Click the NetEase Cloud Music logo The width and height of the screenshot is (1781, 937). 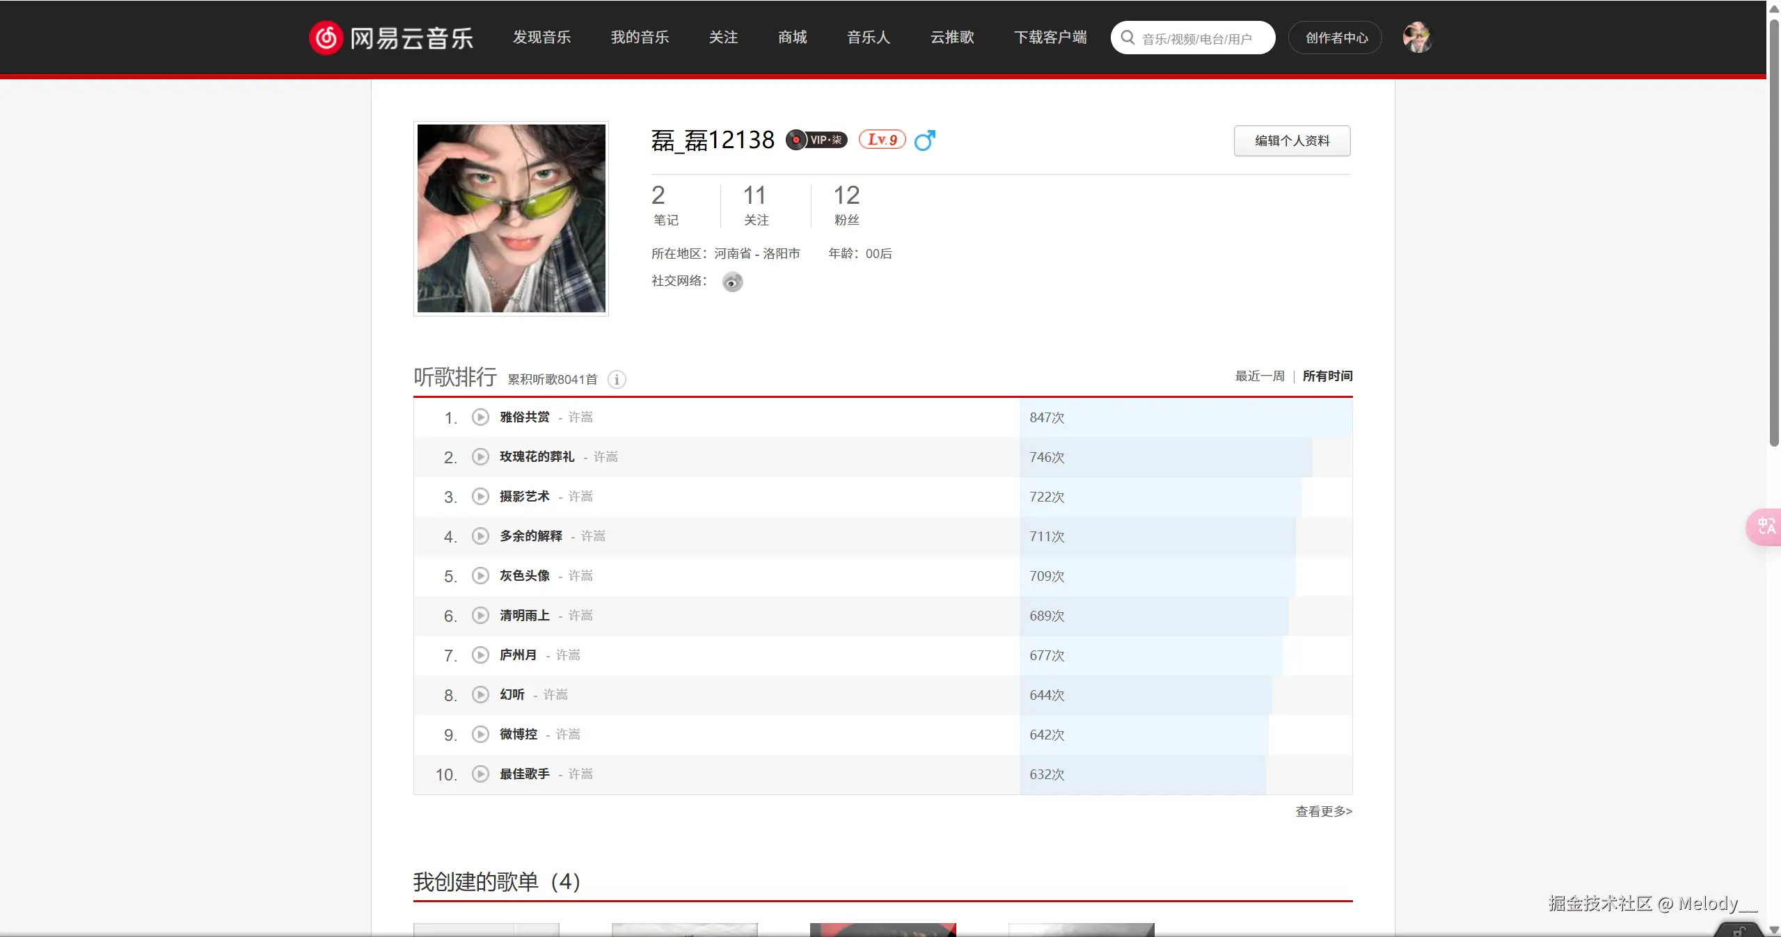pyautogui.click(x=390, y=37)
